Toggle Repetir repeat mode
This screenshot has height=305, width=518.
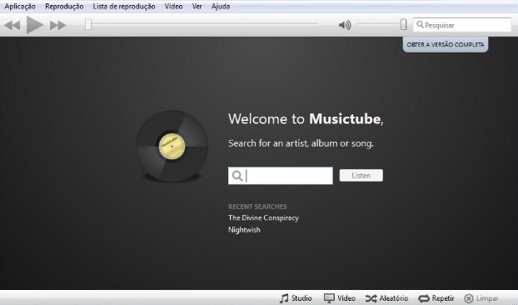[x=436, y=298]
